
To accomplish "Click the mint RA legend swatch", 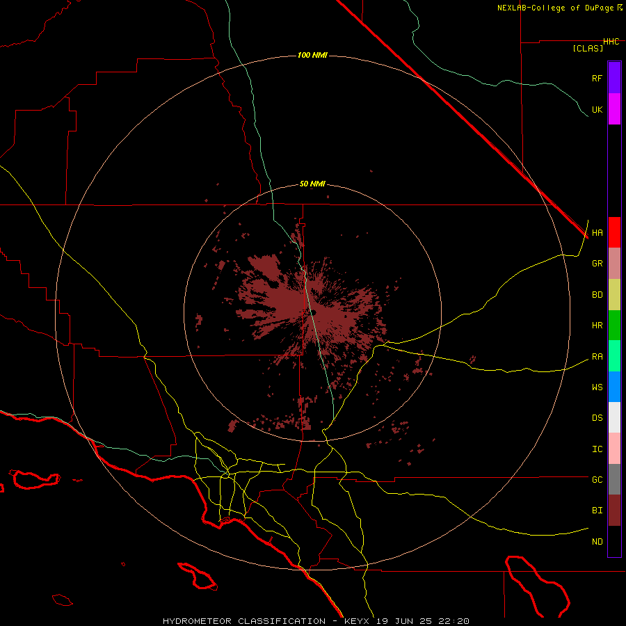I will 614,356.
